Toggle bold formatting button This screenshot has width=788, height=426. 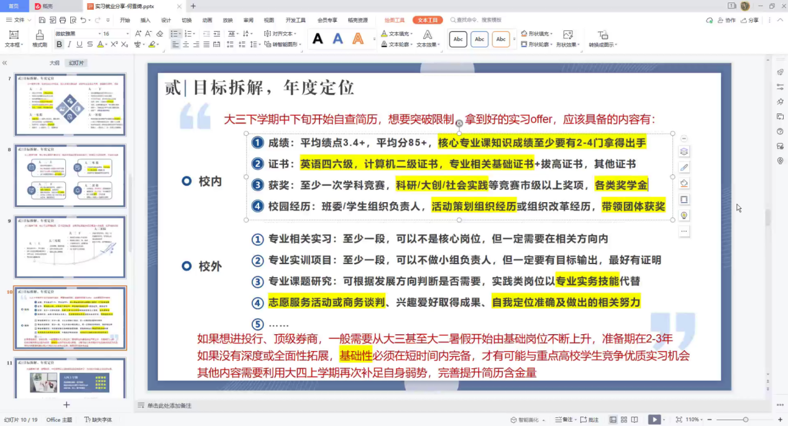59,45
